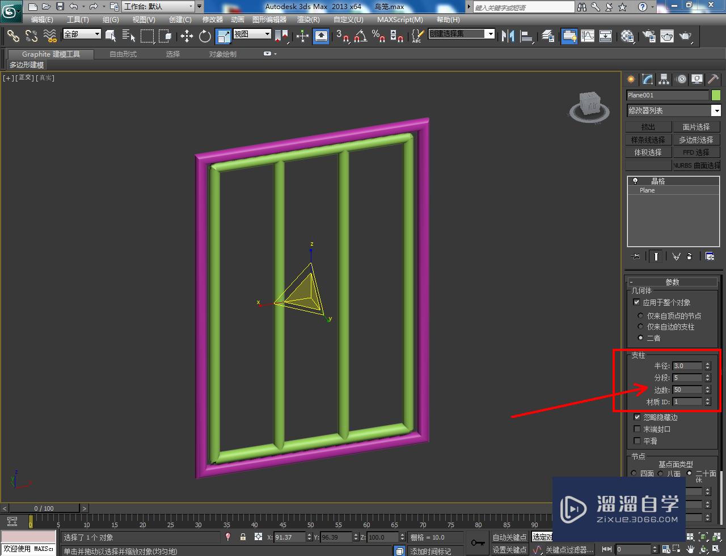This screenshot has height=556, width=726.
Task: Open the Select by Name list
Action: pyautogui.click(x=129, y=36)
